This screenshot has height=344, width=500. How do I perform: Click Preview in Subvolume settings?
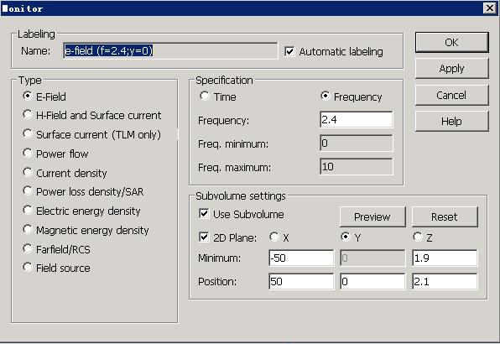click(x=372, y=216)
